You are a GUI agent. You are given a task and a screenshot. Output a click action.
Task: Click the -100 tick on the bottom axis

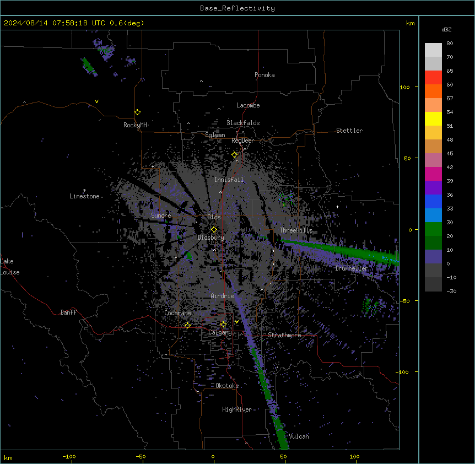tap(69, 456)
